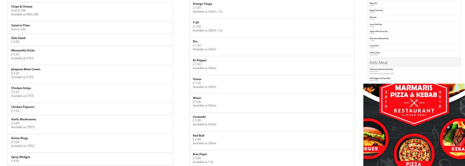The height and width of the screenshot is (166, 465).
Task: Select the Dr Pepper drink
Action: coord(200,60)
